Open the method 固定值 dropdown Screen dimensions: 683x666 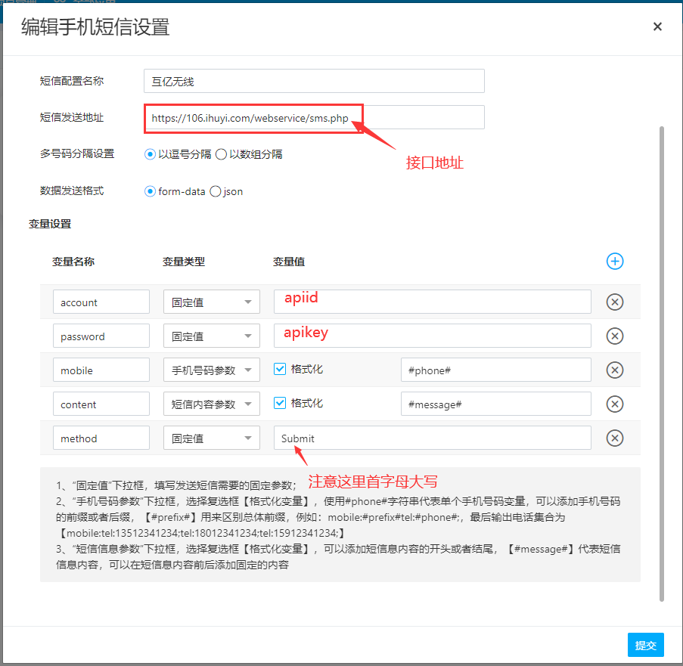click(211, 438)
